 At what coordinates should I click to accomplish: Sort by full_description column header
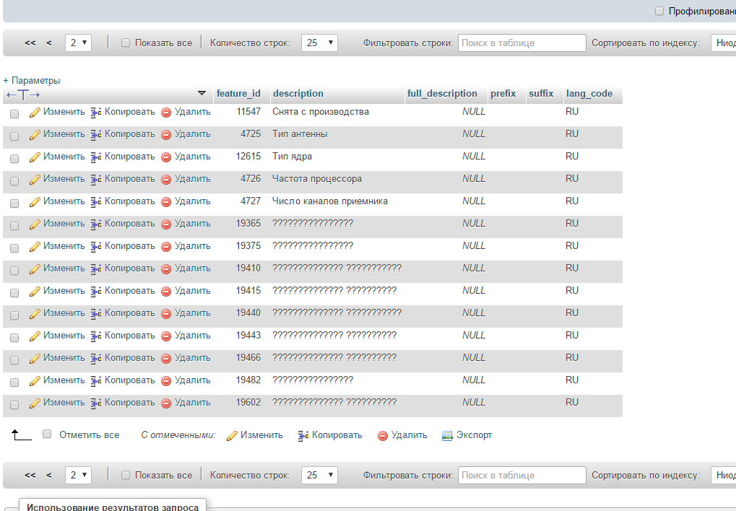[442, 93]
